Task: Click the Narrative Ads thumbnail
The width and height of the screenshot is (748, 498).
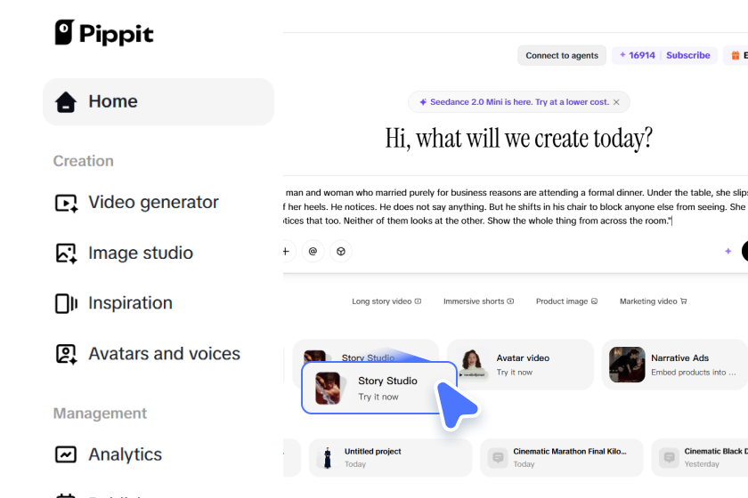Action: click(x=627, y=365)
